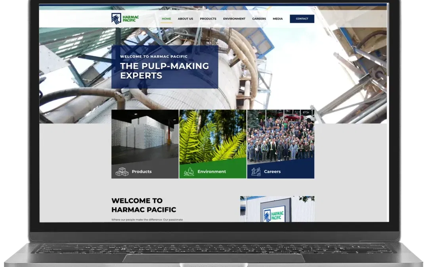Click the workers group icon on Careers tile
Screen dimensions: 428x267
256,171
